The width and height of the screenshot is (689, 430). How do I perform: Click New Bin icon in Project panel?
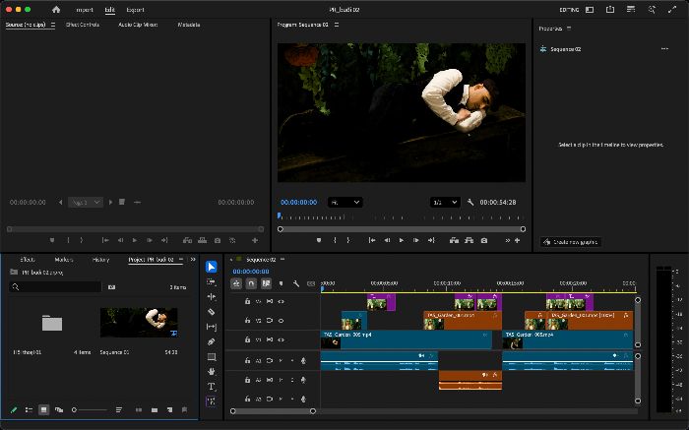click(x=155, y=409)
